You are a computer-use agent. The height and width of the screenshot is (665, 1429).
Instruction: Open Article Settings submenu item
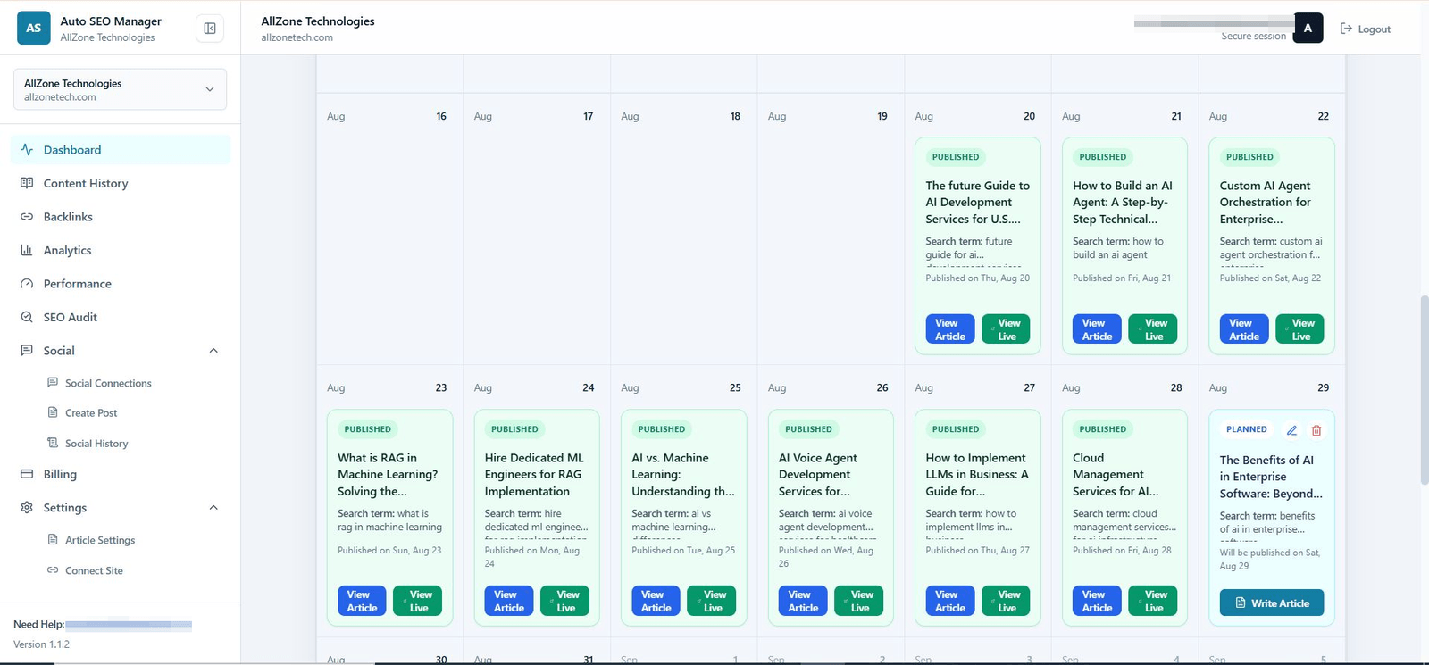(100, 540)
